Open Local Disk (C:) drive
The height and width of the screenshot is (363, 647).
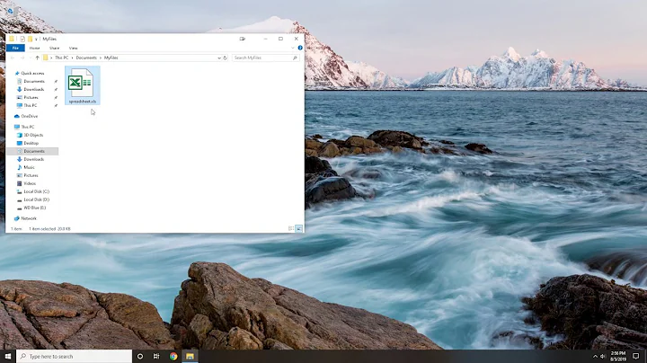coord(36,191)
